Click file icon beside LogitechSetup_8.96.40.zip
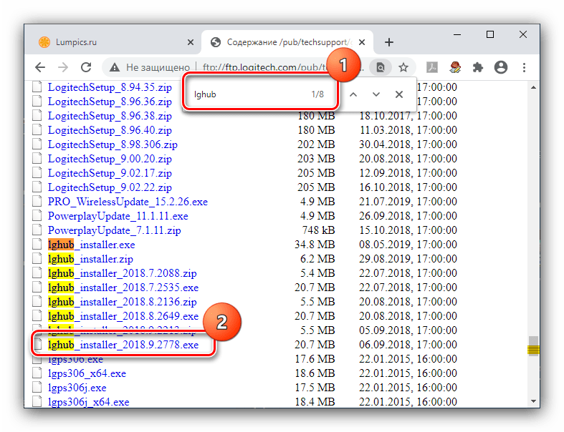Image resolution: width=564 pixels, height=432 pixels. click(37, 130)
